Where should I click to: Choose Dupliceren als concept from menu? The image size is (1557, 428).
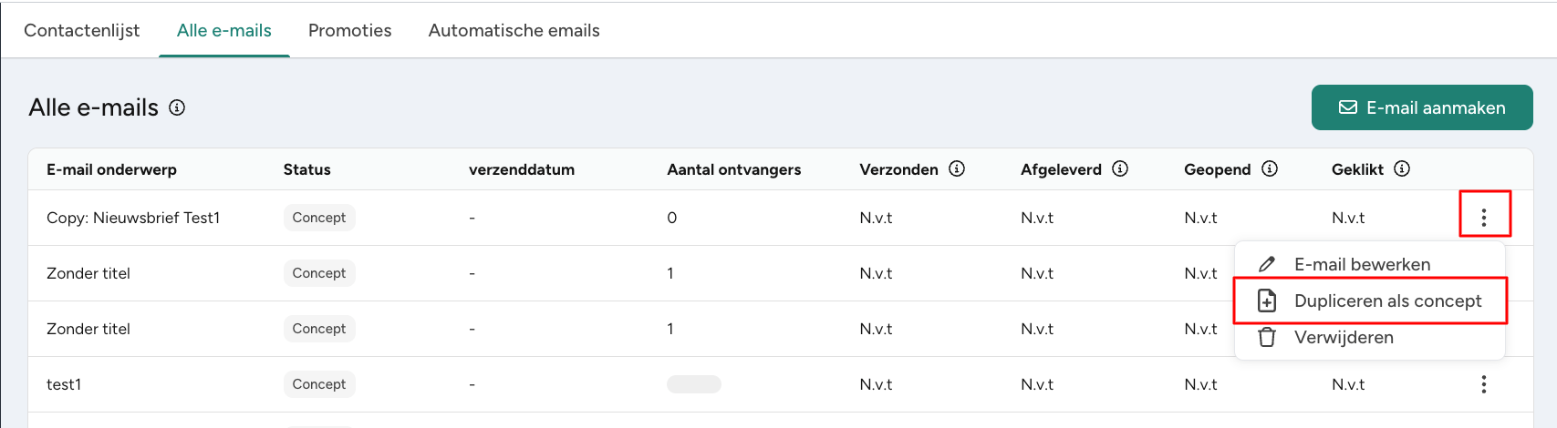coord(1387,301)
